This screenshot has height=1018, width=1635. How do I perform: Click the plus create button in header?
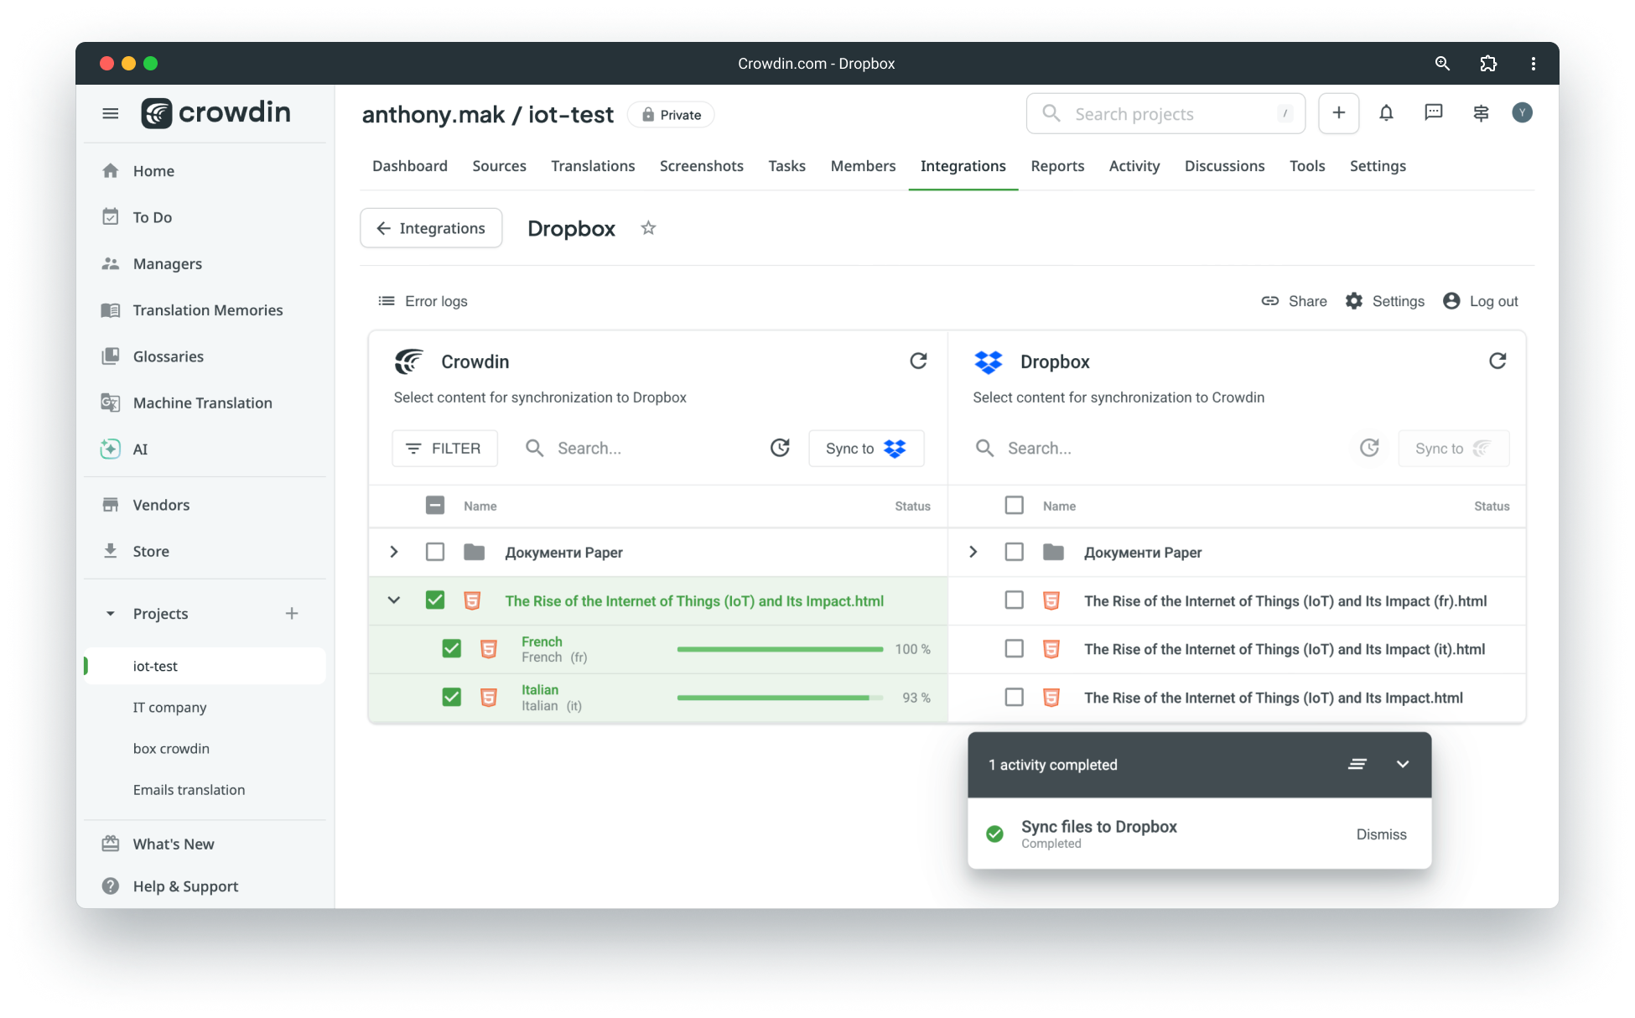coord(1338,113)
